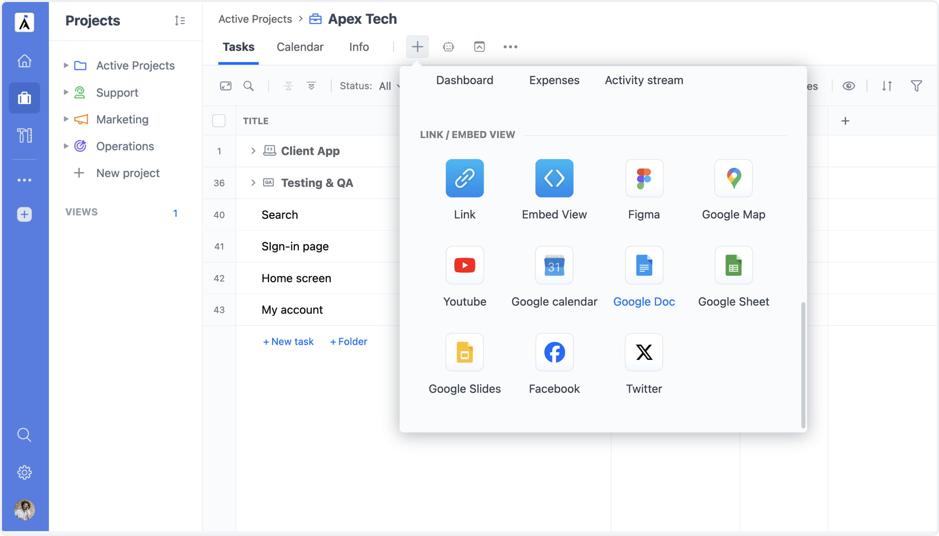Screen dimensions: 939x536
Task: Toggle the eye visibility icon in toolbar
Action: [x=849, y=86]
